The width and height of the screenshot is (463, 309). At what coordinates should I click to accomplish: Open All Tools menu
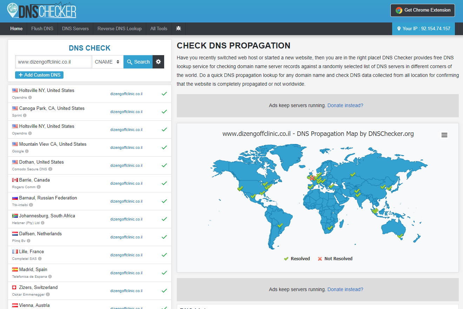pos(159,28)
